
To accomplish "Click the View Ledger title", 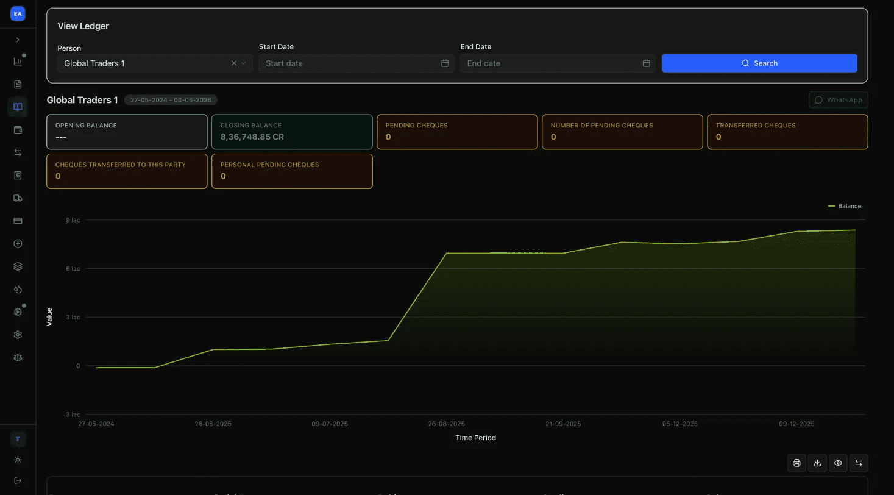I will coord(83,26).
